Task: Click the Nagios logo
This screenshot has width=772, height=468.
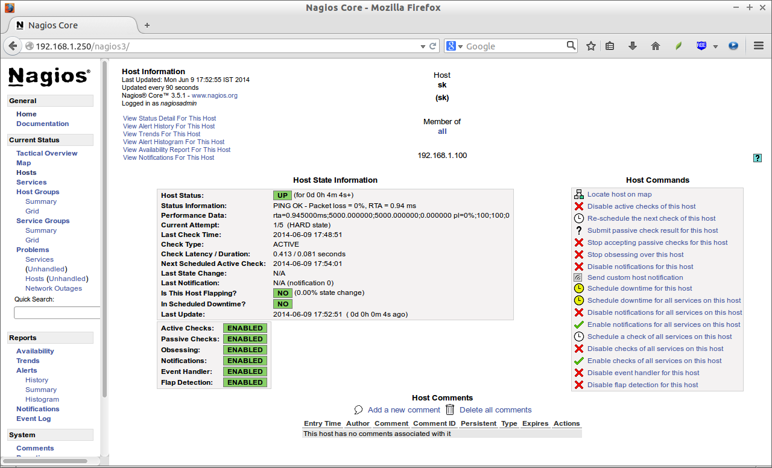Action: tap(49, 76)
